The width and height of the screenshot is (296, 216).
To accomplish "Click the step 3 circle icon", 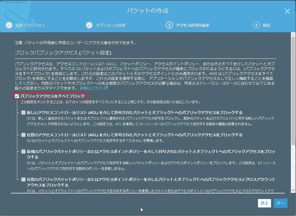I will coord(169,25).
